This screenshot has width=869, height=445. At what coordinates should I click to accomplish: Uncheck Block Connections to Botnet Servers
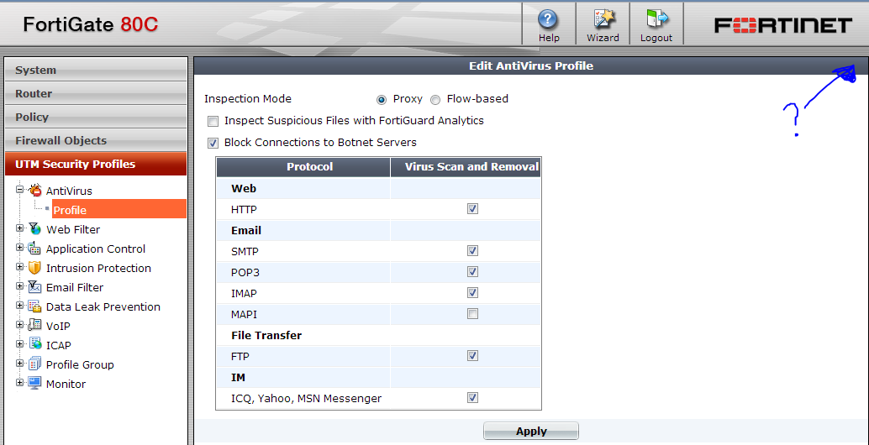tap(213, 144)
